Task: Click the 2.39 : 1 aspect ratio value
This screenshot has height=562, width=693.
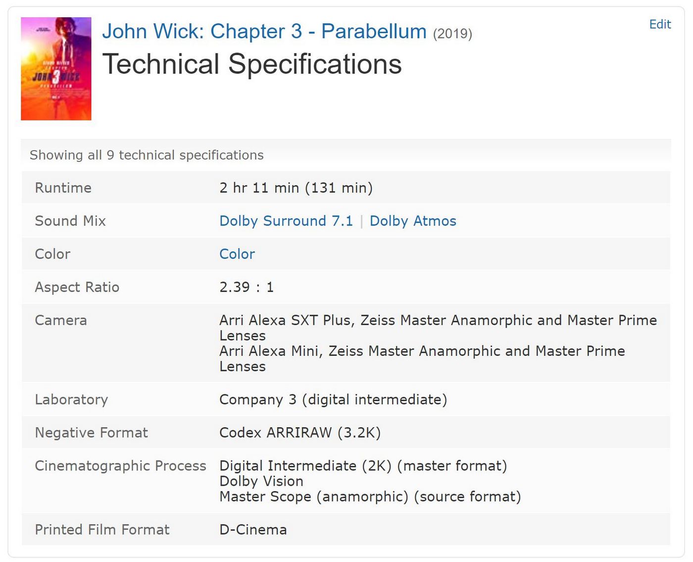Action: point(247,287)
